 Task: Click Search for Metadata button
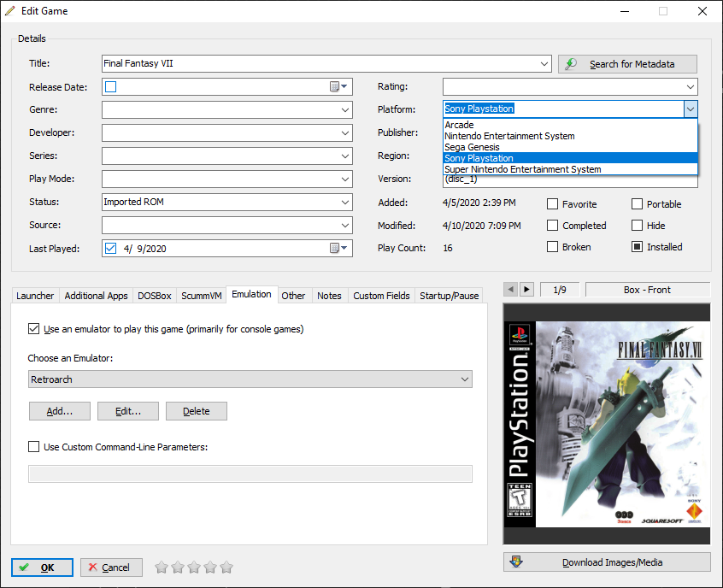pyautogui.click(x=627, y=64)
